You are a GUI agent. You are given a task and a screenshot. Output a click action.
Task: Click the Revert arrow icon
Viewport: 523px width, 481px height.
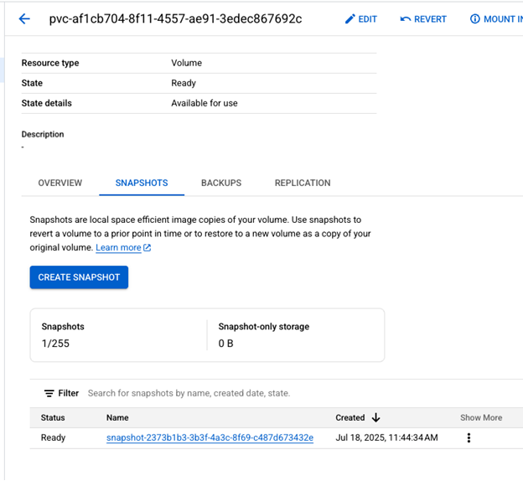coord(406,19)
